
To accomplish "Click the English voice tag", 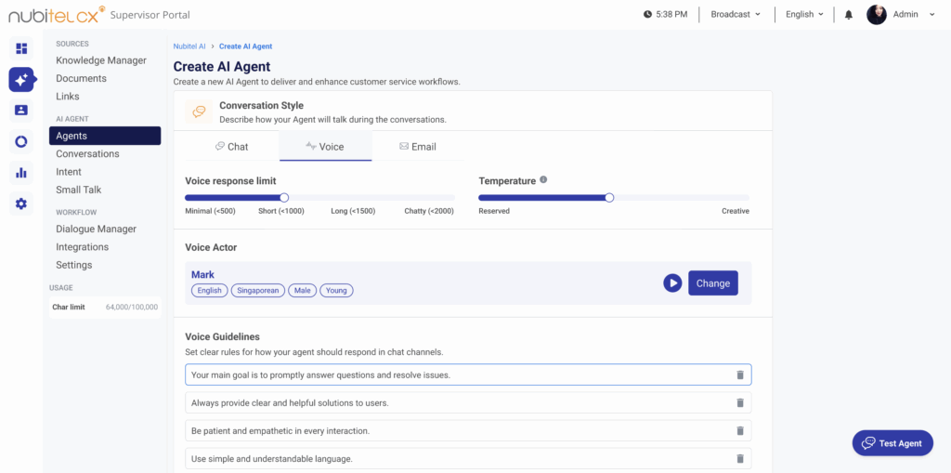I will pos(210,290).
